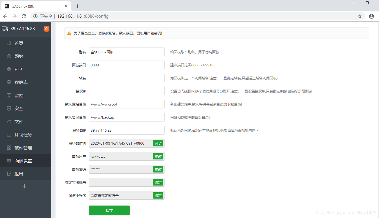Click the 默认备份目录 field /www/backup

(127, 117)
